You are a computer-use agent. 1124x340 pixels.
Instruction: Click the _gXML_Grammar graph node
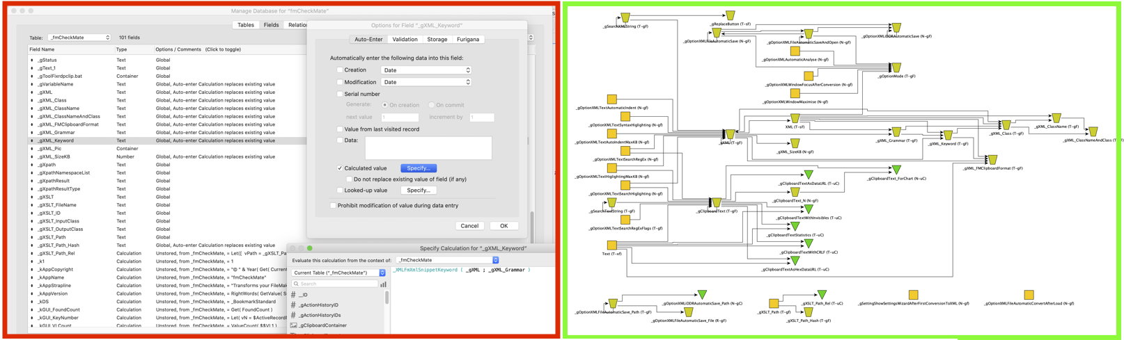(896, 131)
